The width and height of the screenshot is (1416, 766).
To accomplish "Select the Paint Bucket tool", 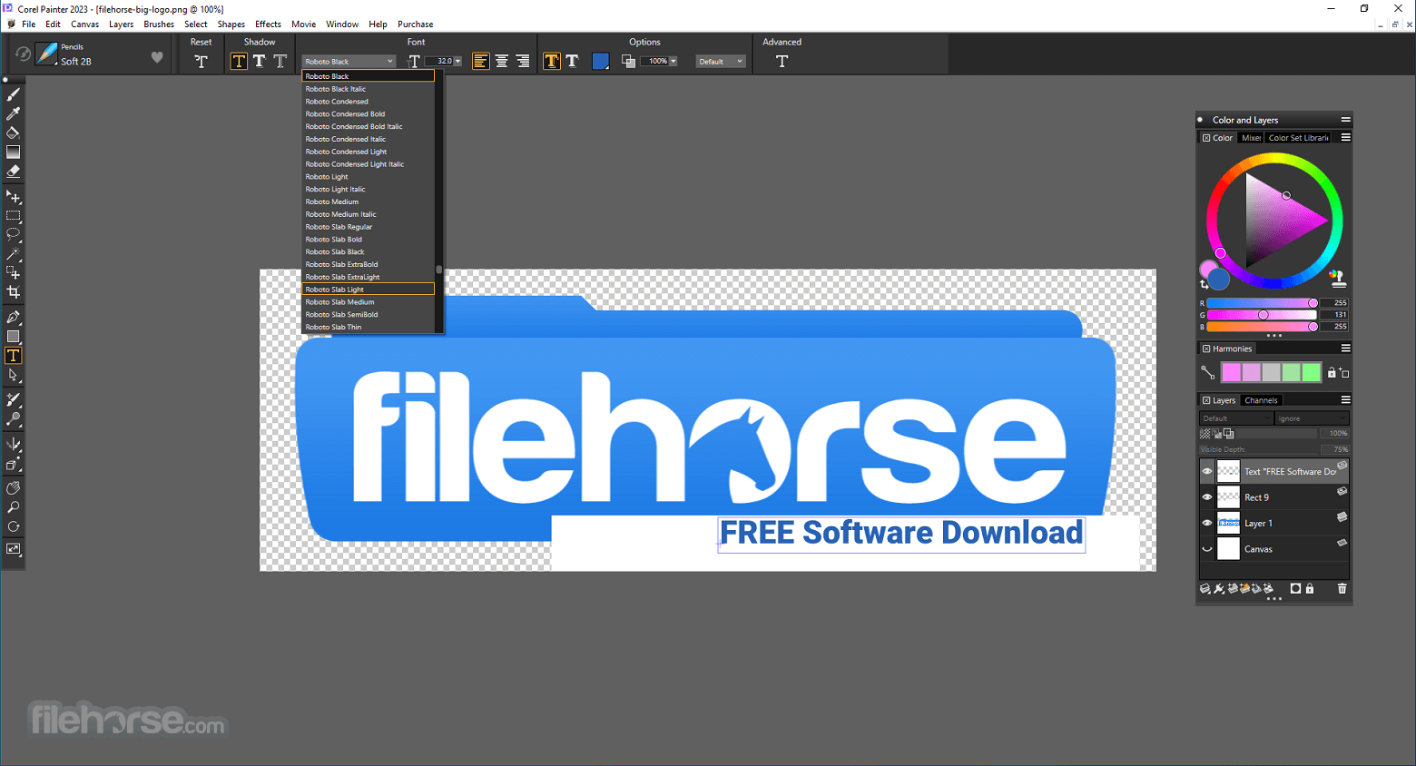I will [x=14, y=133].
